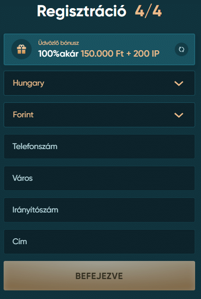The height and width of the screenshot is (299, 201).
Task: Click the 150.000 Ft + 200 IP offer text
Action: [120, 53]
